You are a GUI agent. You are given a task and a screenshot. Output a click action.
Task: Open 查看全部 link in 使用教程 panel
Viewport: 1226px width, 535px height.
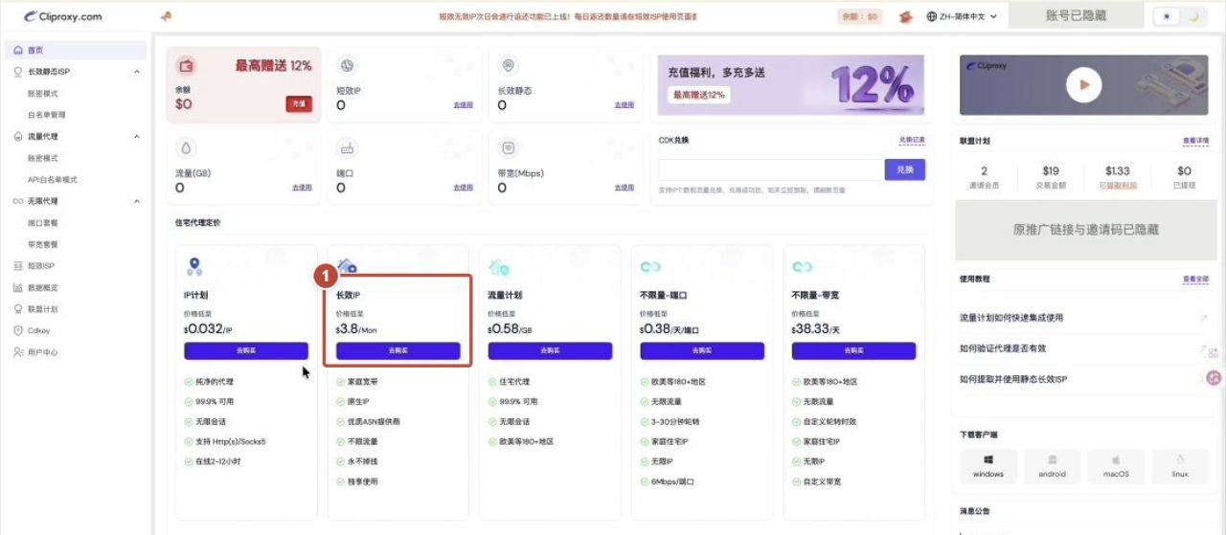(x=1195, y=279)
